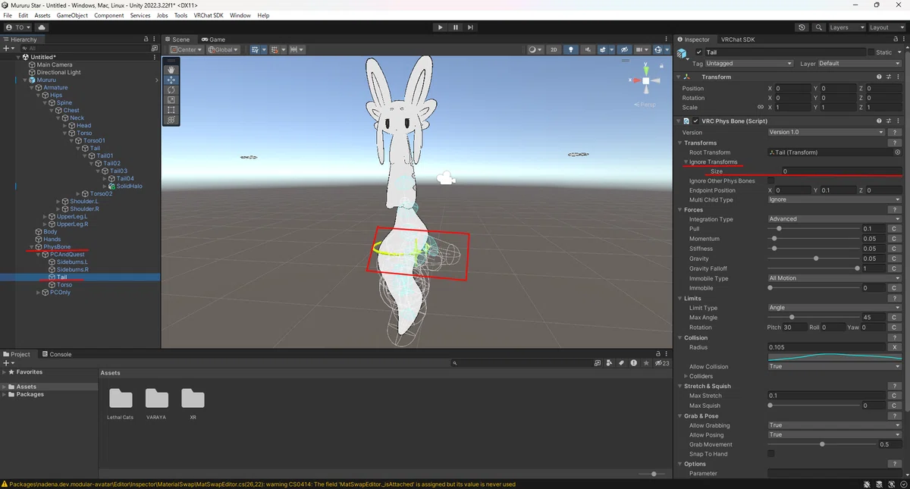Click the global search magnifier icon

(x=819, y=27)
